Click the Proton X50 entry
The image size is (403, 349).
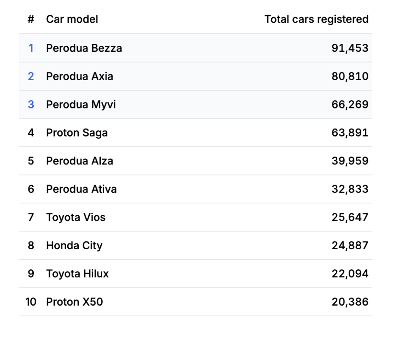[x=74, y=302]
